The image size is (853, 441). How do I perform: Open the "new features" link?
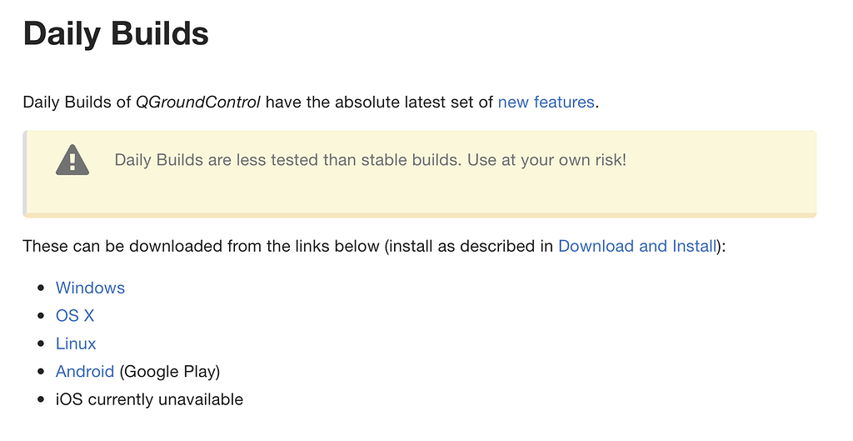click(546, 103)
